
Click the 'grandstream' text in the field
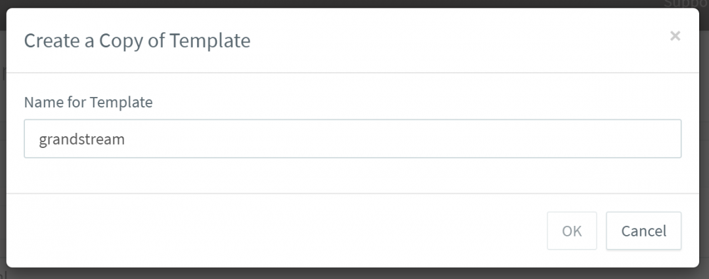tap(81, 139)
